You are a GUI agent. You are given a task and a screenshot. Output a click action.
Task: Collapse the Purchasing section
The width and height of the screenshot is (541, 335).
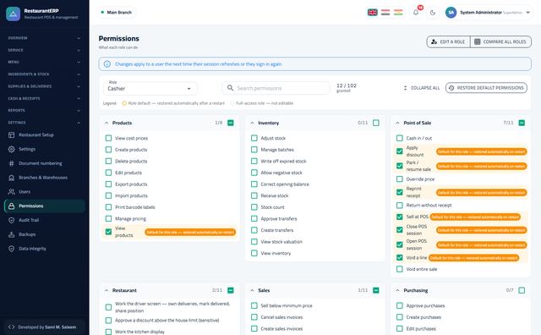pyautogui.click(x=397, y=290)
